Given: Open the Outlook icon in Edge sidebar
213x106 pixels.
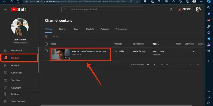Looking at the screenshot, I should click(x=209, y=39).
